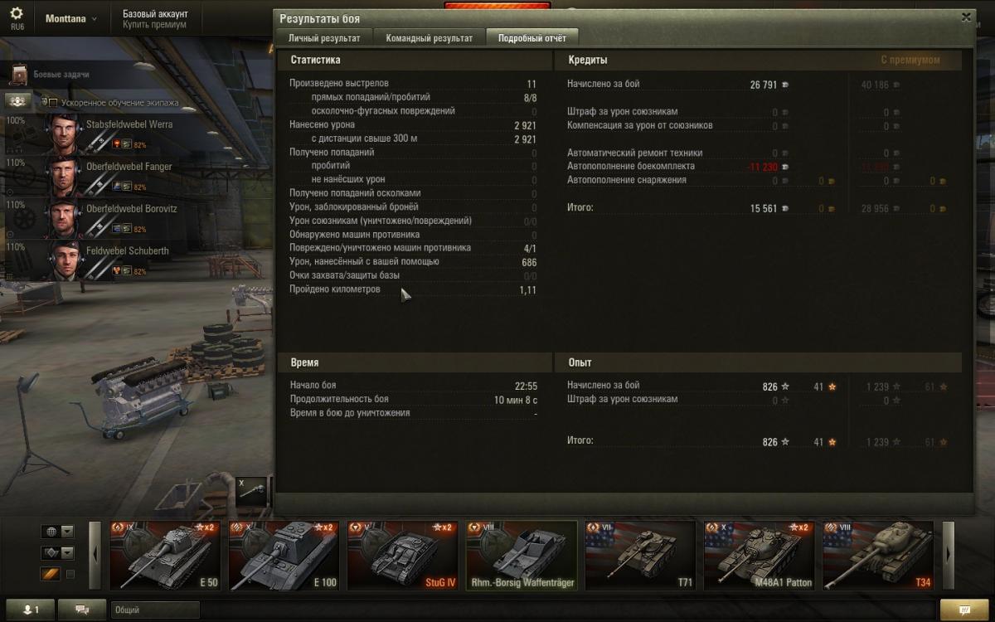Open the settings gear menu
Viewport: 995px width, 622px height.
17,17
